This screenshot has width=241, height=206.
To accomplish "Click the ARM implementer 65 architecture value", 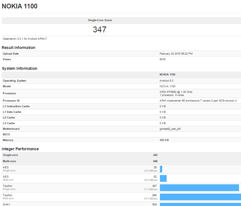I will pyautogui.click(x=198, y=101).
